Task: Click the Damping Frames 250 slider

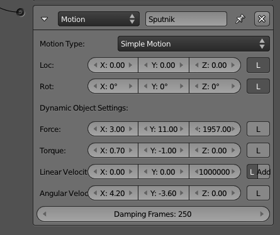Action: pos(153,214)
